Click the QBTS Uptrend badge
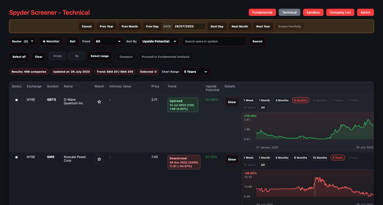 click(x=183, y=105)
